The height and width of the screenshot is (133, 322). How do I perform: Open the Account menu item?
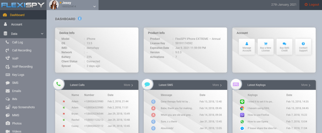pyautogui.click(x=23, y=24)
